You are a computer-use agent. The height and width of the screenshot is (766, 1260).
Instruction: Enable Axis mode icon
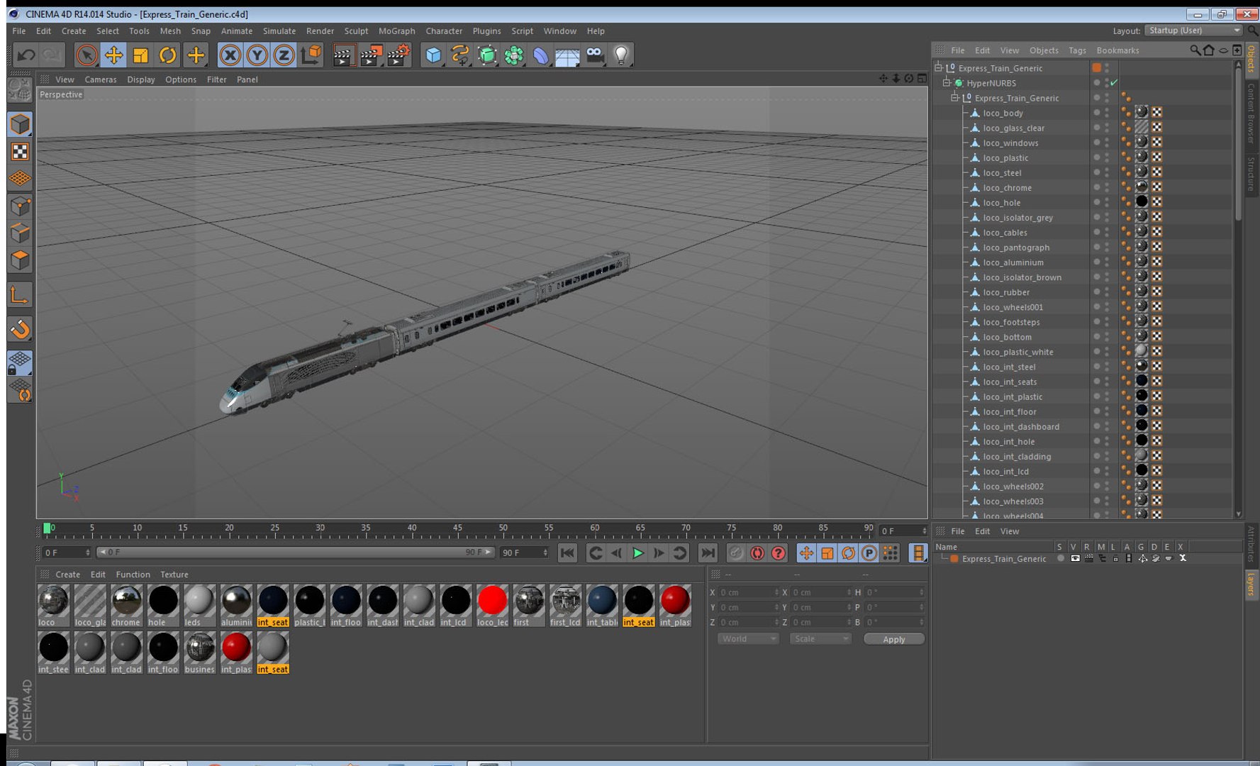pyautogui.click(x=20, y=294)
